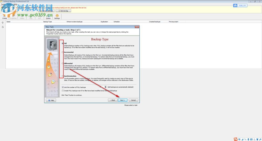
Task: Click the number of backups input field
Action: pyautogui.click(x=102, y=87)
